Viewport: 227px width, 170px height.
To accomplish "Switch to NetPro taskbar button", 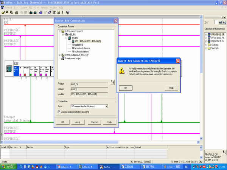I will 108,167.
